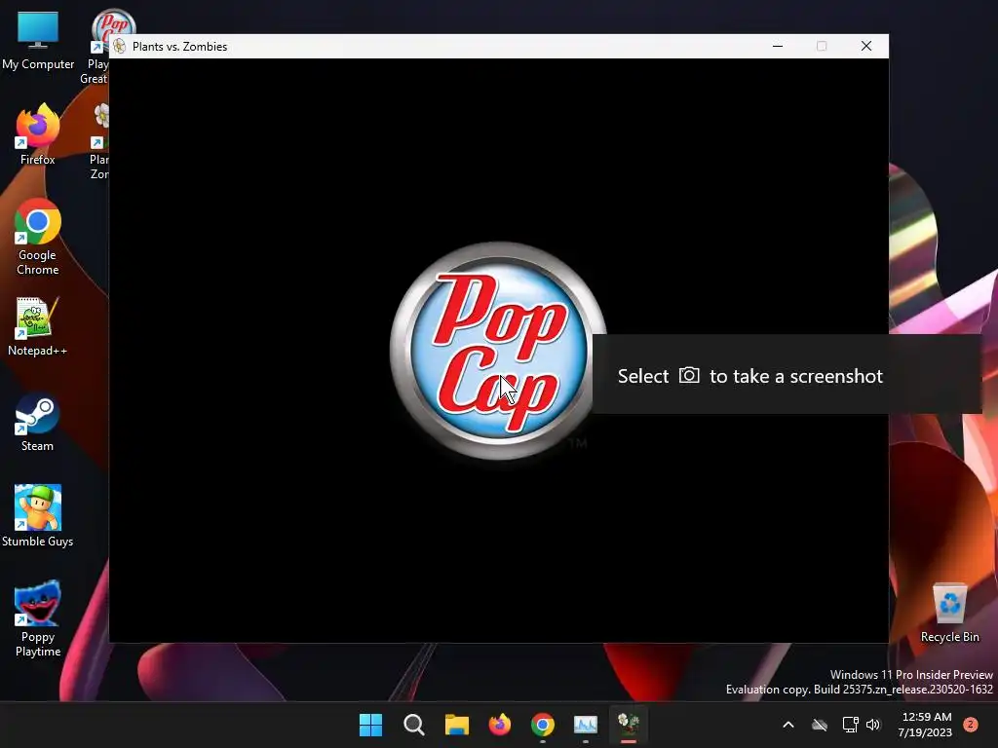Open Google Chrome desktop shortcut

click(x=38, y=237)
